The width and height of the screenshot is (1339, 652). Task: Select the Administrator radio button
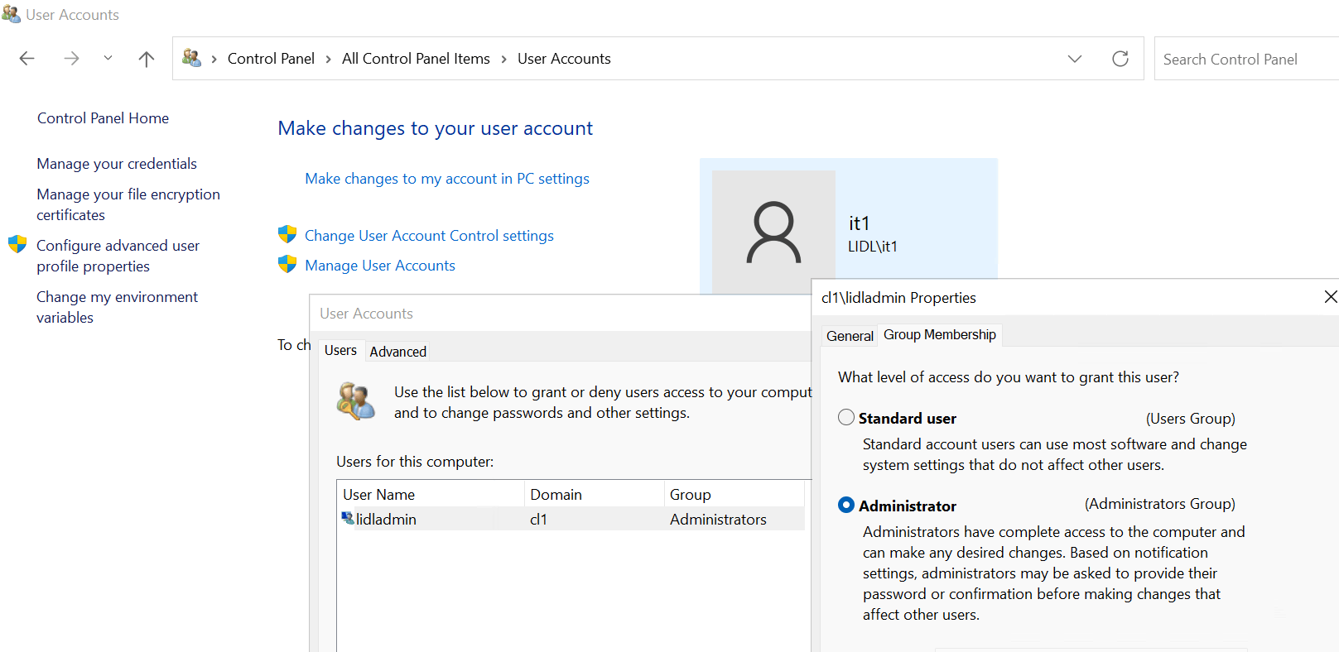point(846,505)
